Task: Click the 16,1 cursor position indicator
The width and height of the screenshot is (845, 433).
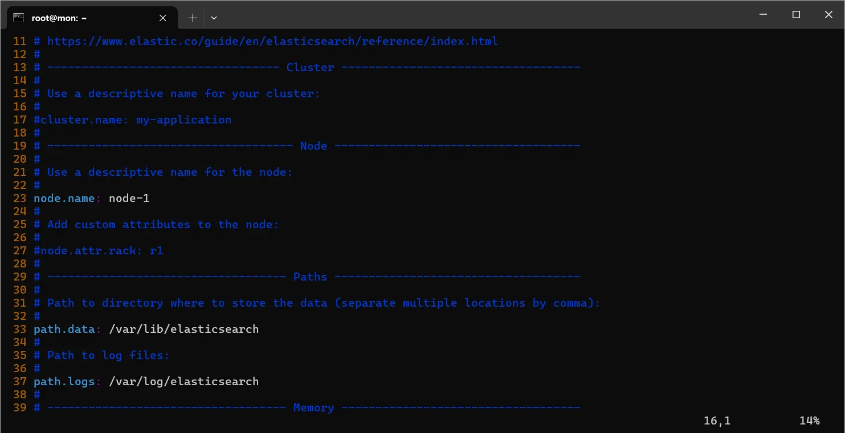Action: click(717, 420)
